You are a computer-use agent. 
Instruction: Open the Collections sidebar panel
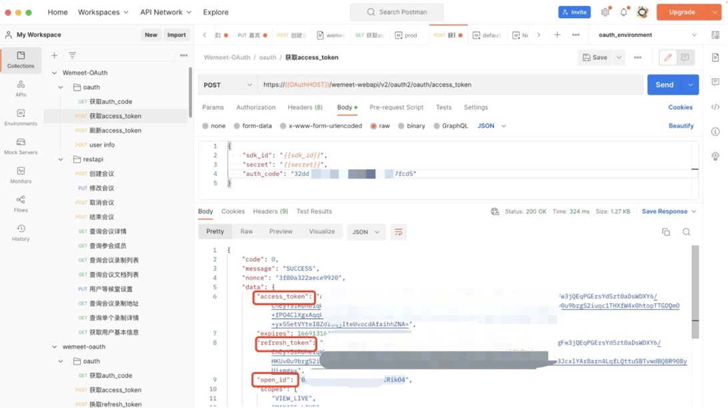pos(21,60)
